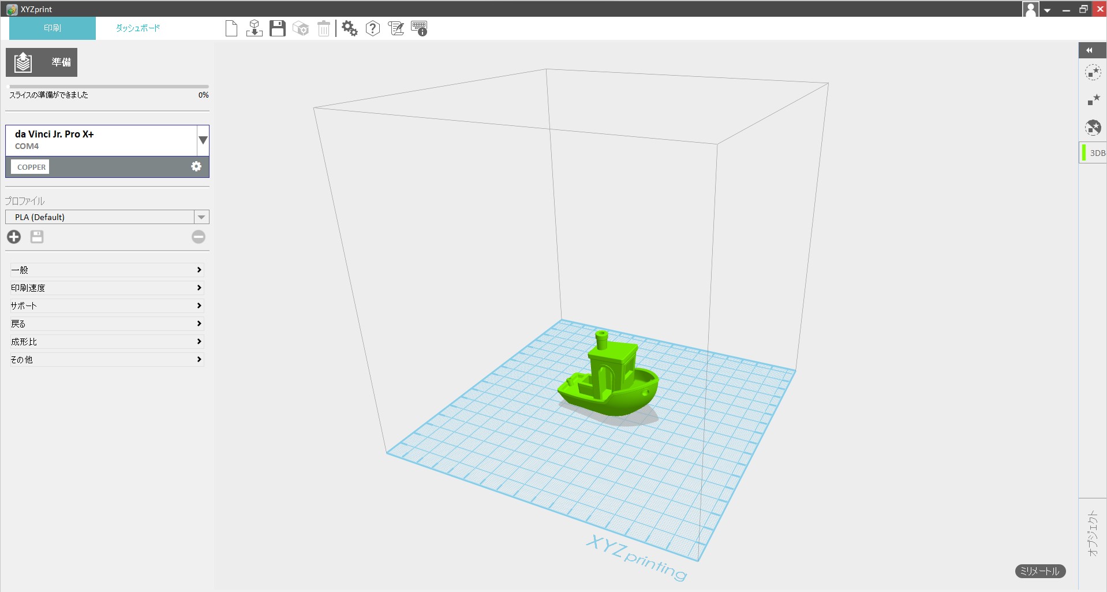Click the user account icon
Viewport: 1107px width, 592px height.
(x=1031, y=9)
